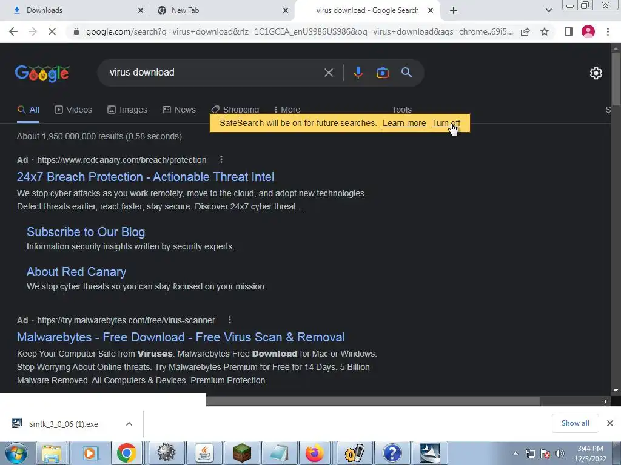Turn off SafeSearch link

[x=446, y=123]
